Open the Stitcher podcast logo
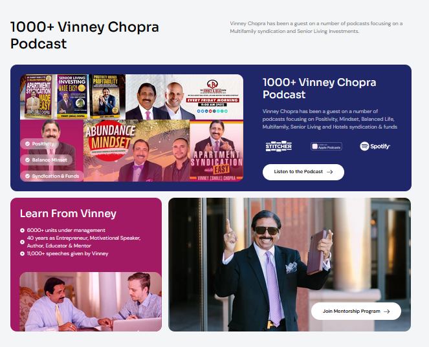 point(278,146)
